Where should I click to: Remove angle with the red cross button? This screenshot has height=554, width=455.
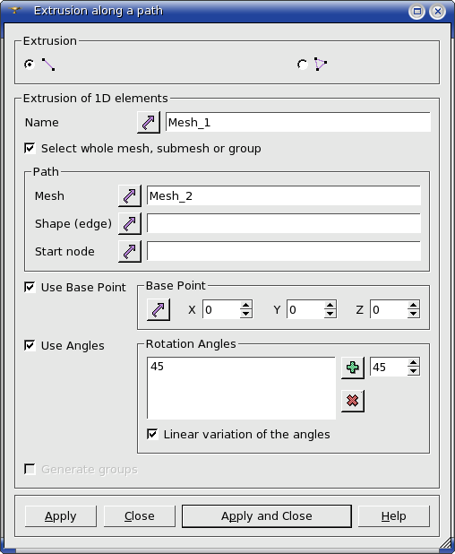353,401
